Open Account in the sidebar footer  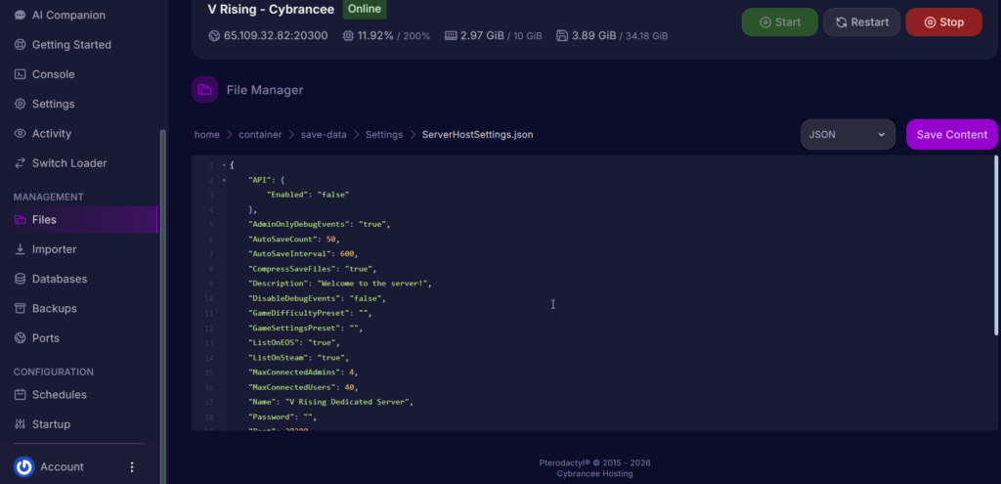62,466
